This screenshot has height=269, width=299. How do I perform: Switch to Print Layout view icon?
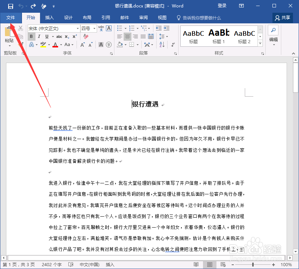tap(210, 264)
